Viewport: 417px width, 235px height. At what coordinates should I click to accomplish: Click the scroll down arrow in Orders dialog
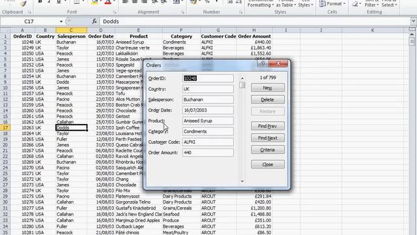click(242, 181)
